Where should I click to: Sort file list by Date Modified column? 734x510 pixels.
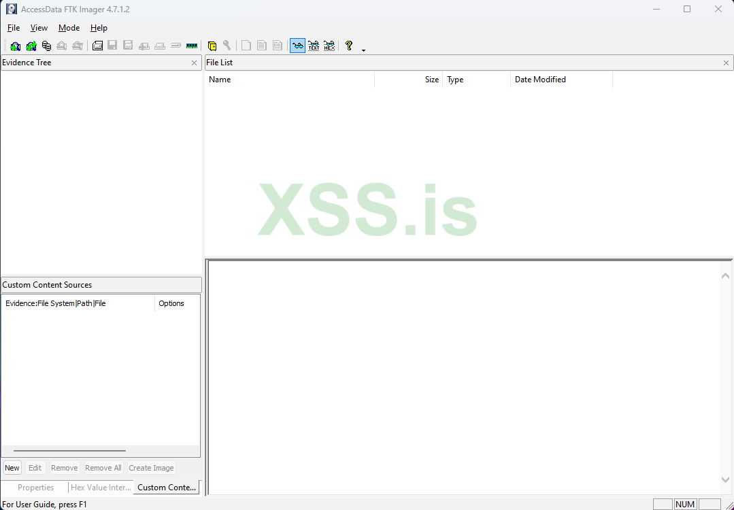click(x=561, y=80)
